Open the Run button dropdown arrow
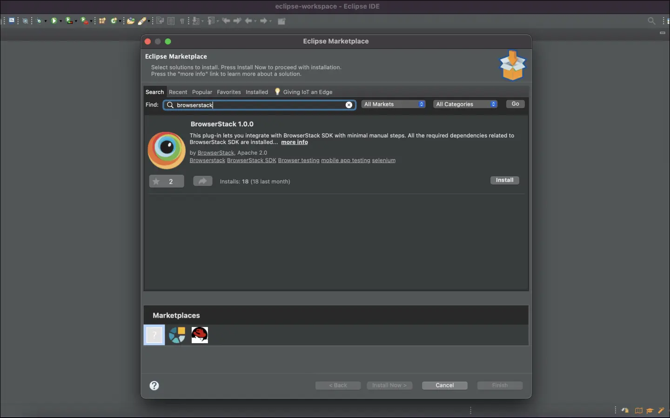This screenshot has width=670, height=418. click(x=60, y=21)
